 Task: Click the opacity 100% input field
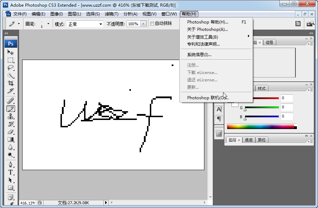(x=133, y=24)
